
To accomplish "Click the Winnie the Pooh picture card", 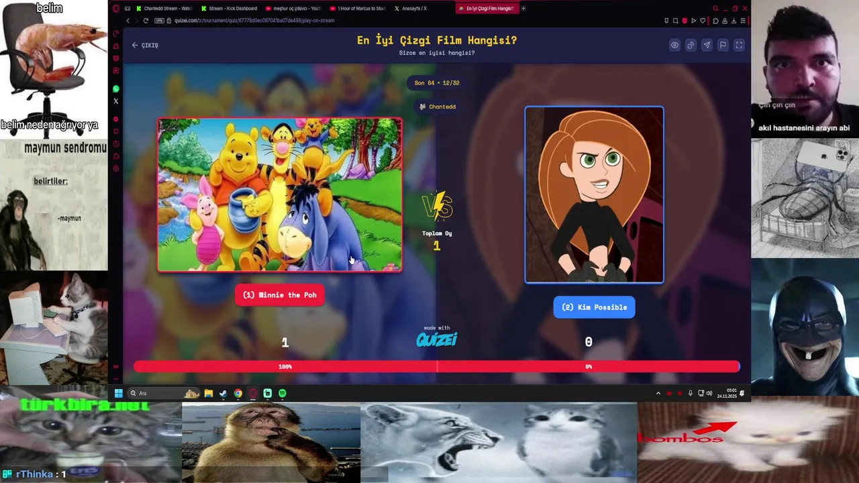I will (280, 195).
